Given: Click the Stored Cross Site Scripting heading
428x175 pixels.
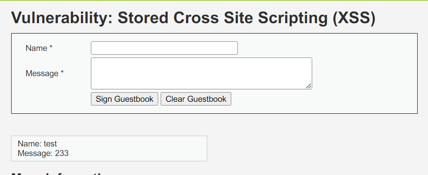Looking at the screenshot, I should click(193, 18).
